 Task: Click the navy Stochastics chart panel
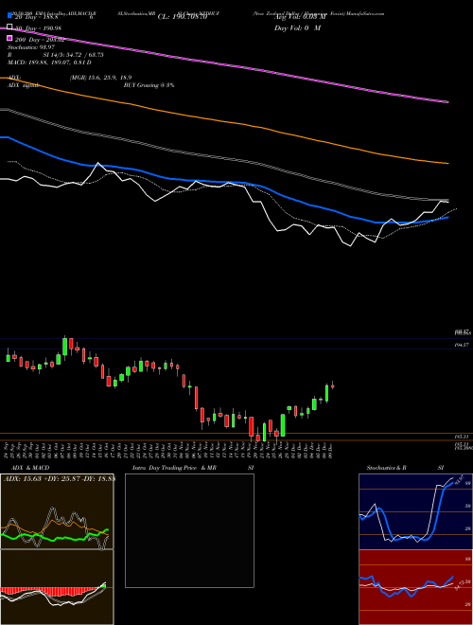[x=415, y=511]
